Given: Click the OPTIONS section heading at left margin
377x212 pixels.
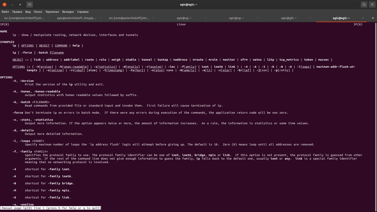Looking at the screenshot, I should [6, 77].
